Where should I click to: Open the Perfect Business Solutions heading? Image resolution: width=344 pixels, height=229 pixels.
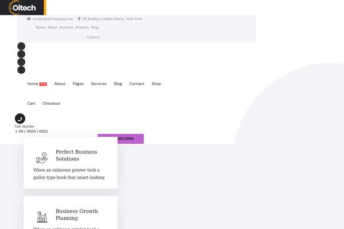click(x=76, y=155)
